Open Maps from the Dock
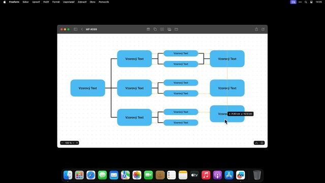The image size is (325, 183). (x=125, y=175)
